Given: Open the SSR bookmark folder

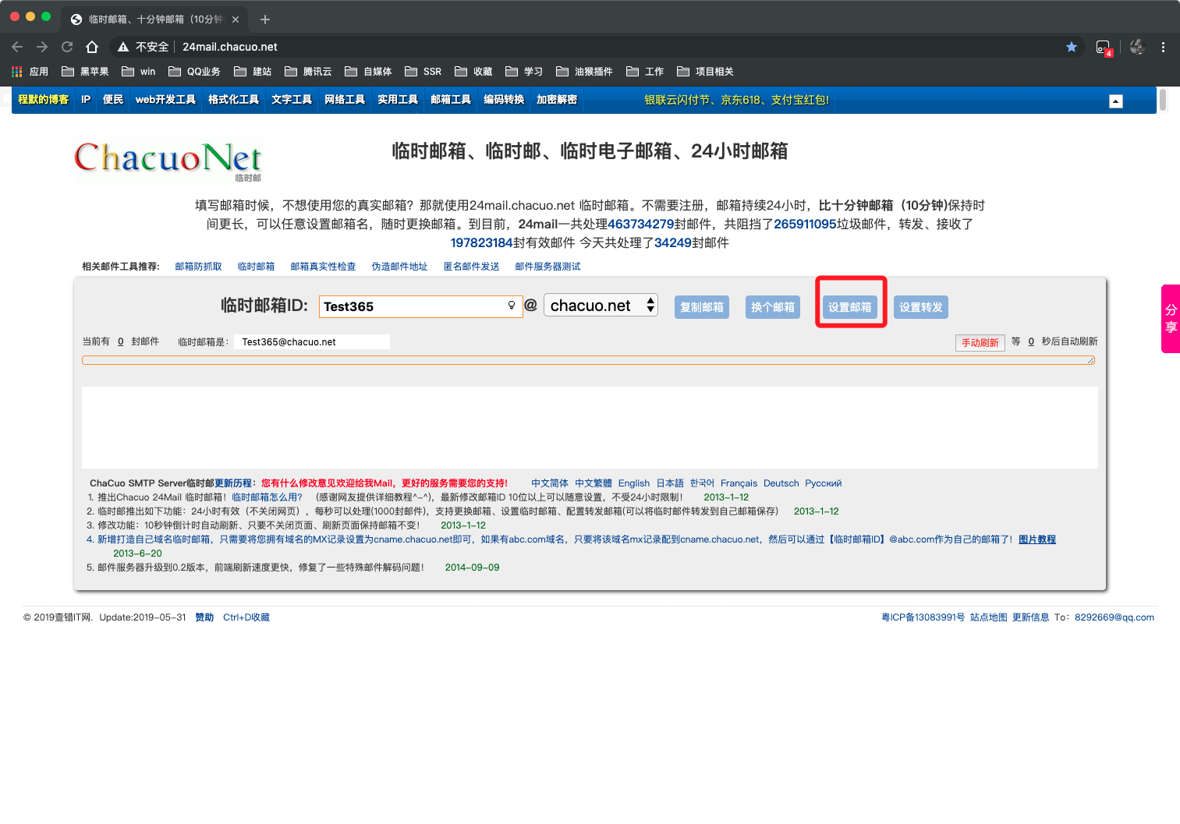Looking at the screenshot, I should (423, 72).
